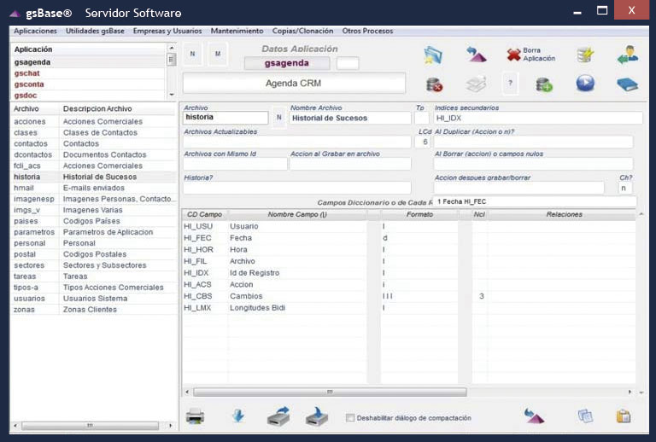
Task: Click the red X Borra Aplicación icon
Action: (x=513, y=55)
